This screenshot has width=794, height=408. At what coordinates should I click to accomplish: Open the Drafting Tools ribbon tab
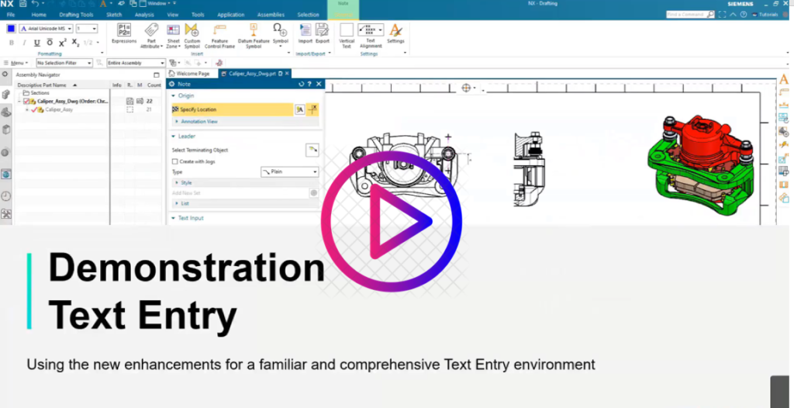click(x=75, y=15)
